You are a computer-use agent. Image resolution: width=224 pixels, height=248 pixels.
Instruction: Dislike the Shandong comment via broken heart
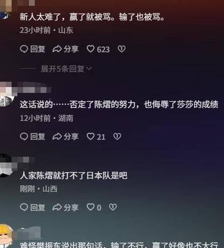(x=122, y=49)
